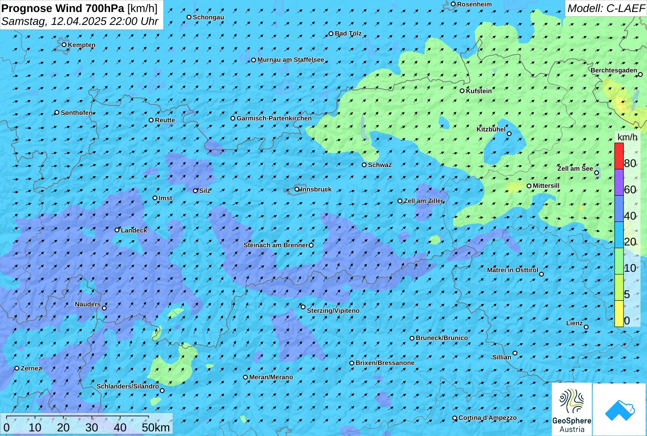Image resolution: width=647 pixels, height=436 pixels.
Task: Click the Schlanders/Silandro label
Action: [x=128, y=386]
